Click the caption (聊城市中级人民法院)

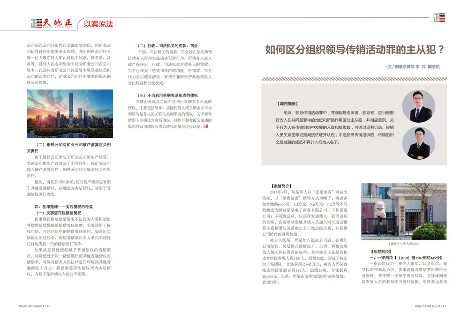click(404, 244)
